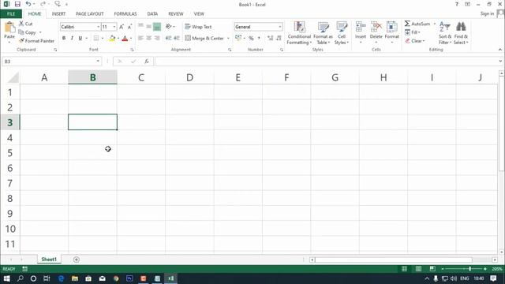Click the Paste clipboard icon
This screenshot has width=505, height=284.
tap(9, 28)
